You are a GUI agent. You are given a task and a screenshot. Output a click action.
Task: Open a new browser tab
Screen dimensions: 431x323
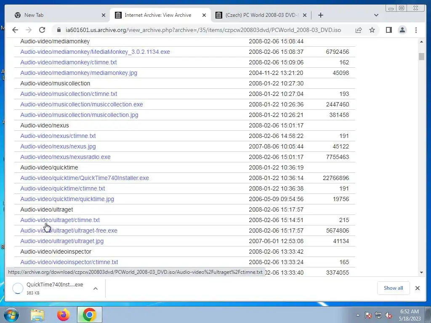320,15
